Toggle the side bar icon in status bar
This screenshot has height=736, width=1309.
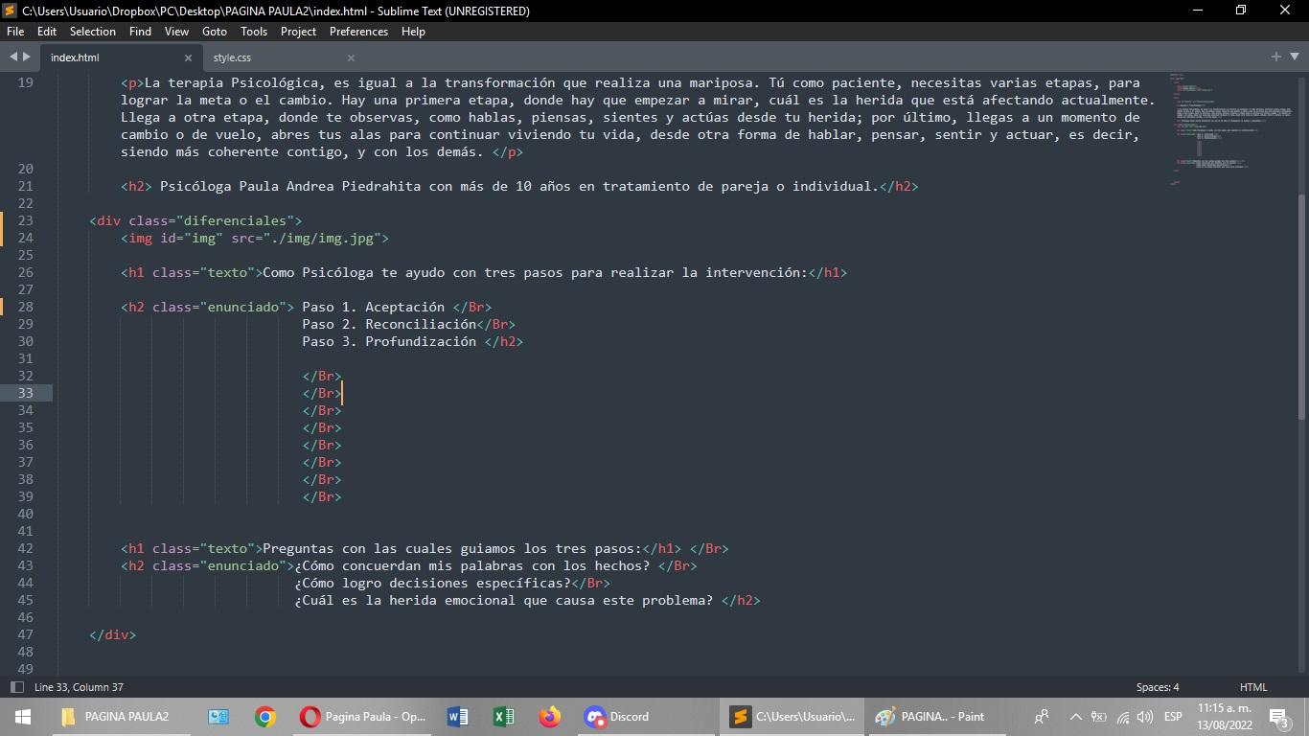coord(16,687)
